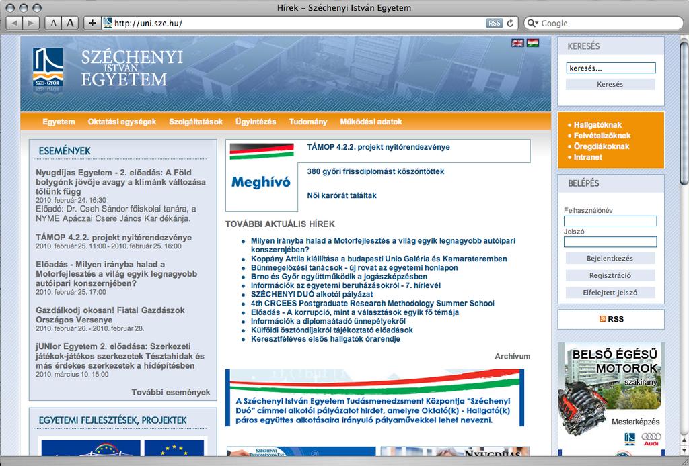Viewport: 689px width, 466px height.
Task: Click the Audi logo in the banner
Action: (651, 439)
